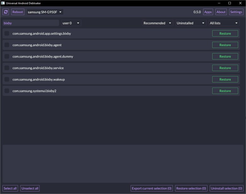Click Export current selection (0)
Viewport: 246px width, 194px height.
152,188
